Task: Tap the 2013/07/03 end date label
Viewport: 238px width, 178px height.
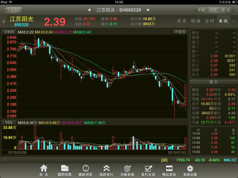Action: (177, 153)
